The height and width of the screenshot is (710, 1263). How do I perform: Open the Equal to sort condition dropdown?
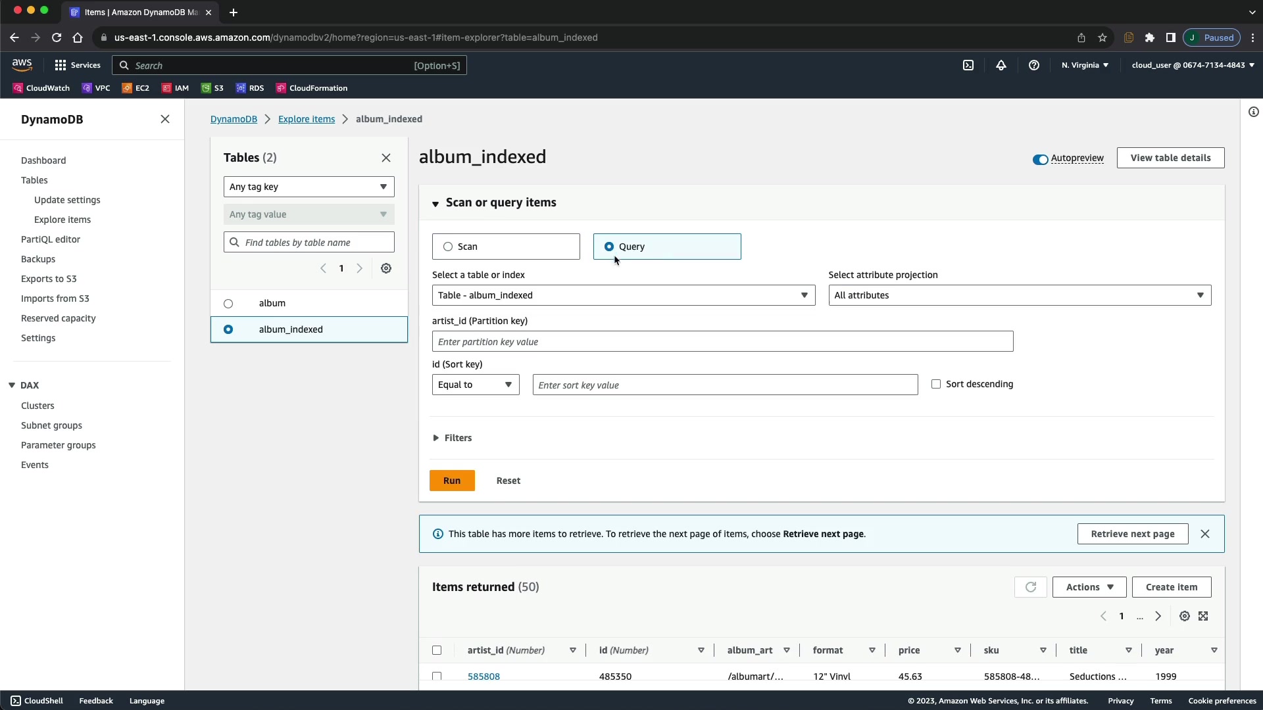(475, 385)
